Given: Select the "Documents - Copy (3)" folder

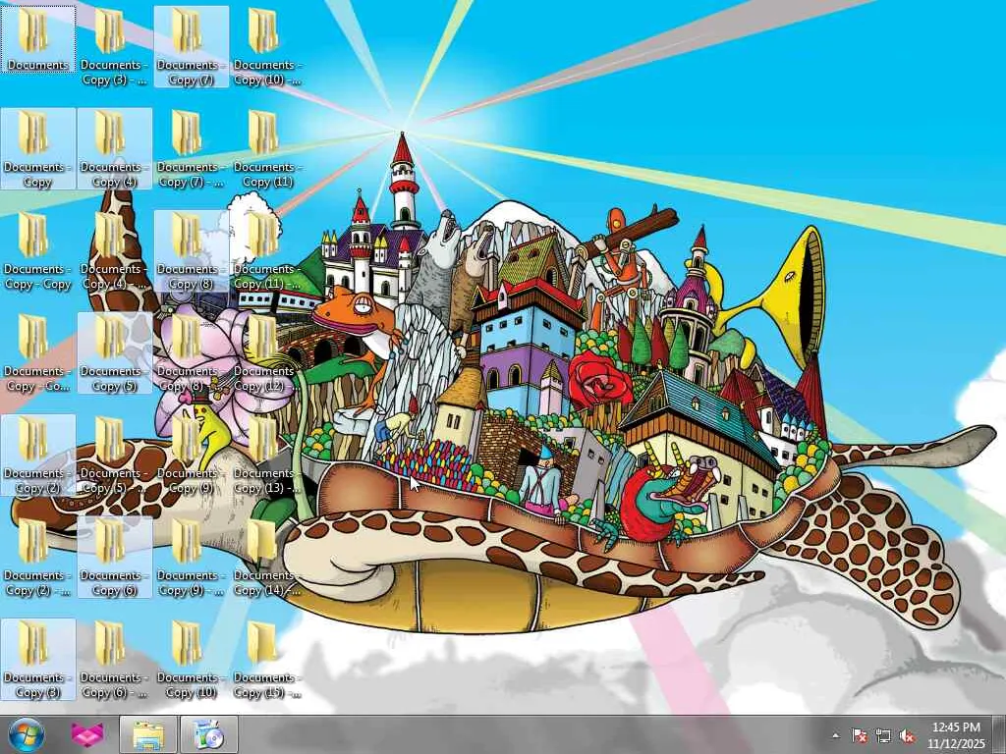Looking at the screenshot, I should (x=38, y=659).
